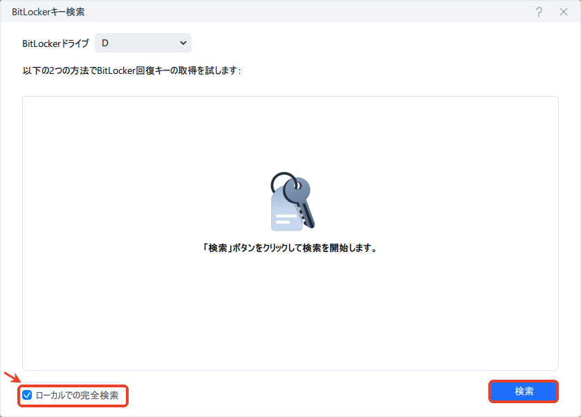
Task: Click the checkbox highlighted by the red arrow
Action: click(26, 396)
